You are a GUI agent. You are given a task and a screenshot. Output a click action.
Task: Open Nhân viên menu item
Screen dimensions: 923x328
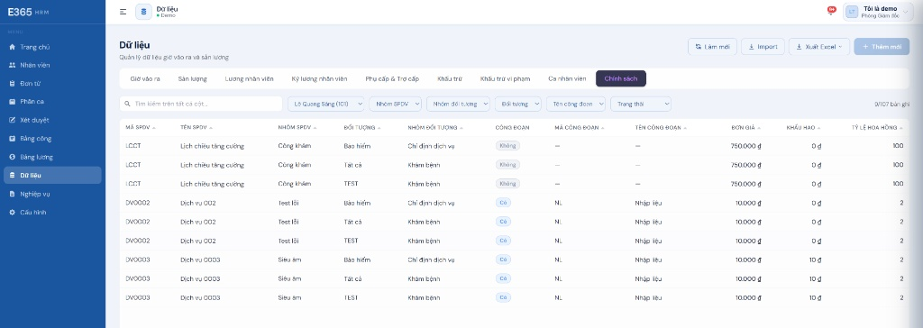[52, 66]
